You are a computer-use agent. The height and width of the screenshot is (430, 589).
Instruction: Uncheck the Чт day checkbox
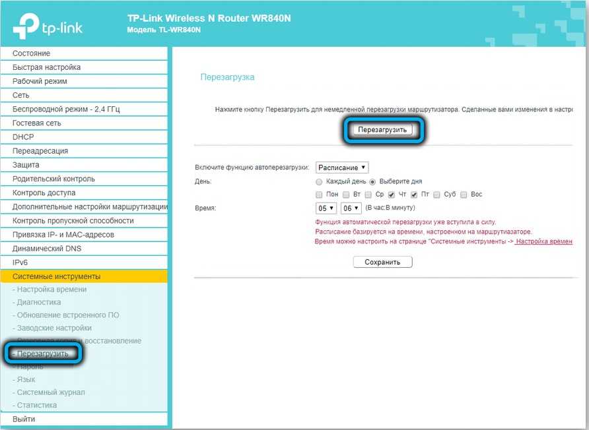click(x=392, y=195)
